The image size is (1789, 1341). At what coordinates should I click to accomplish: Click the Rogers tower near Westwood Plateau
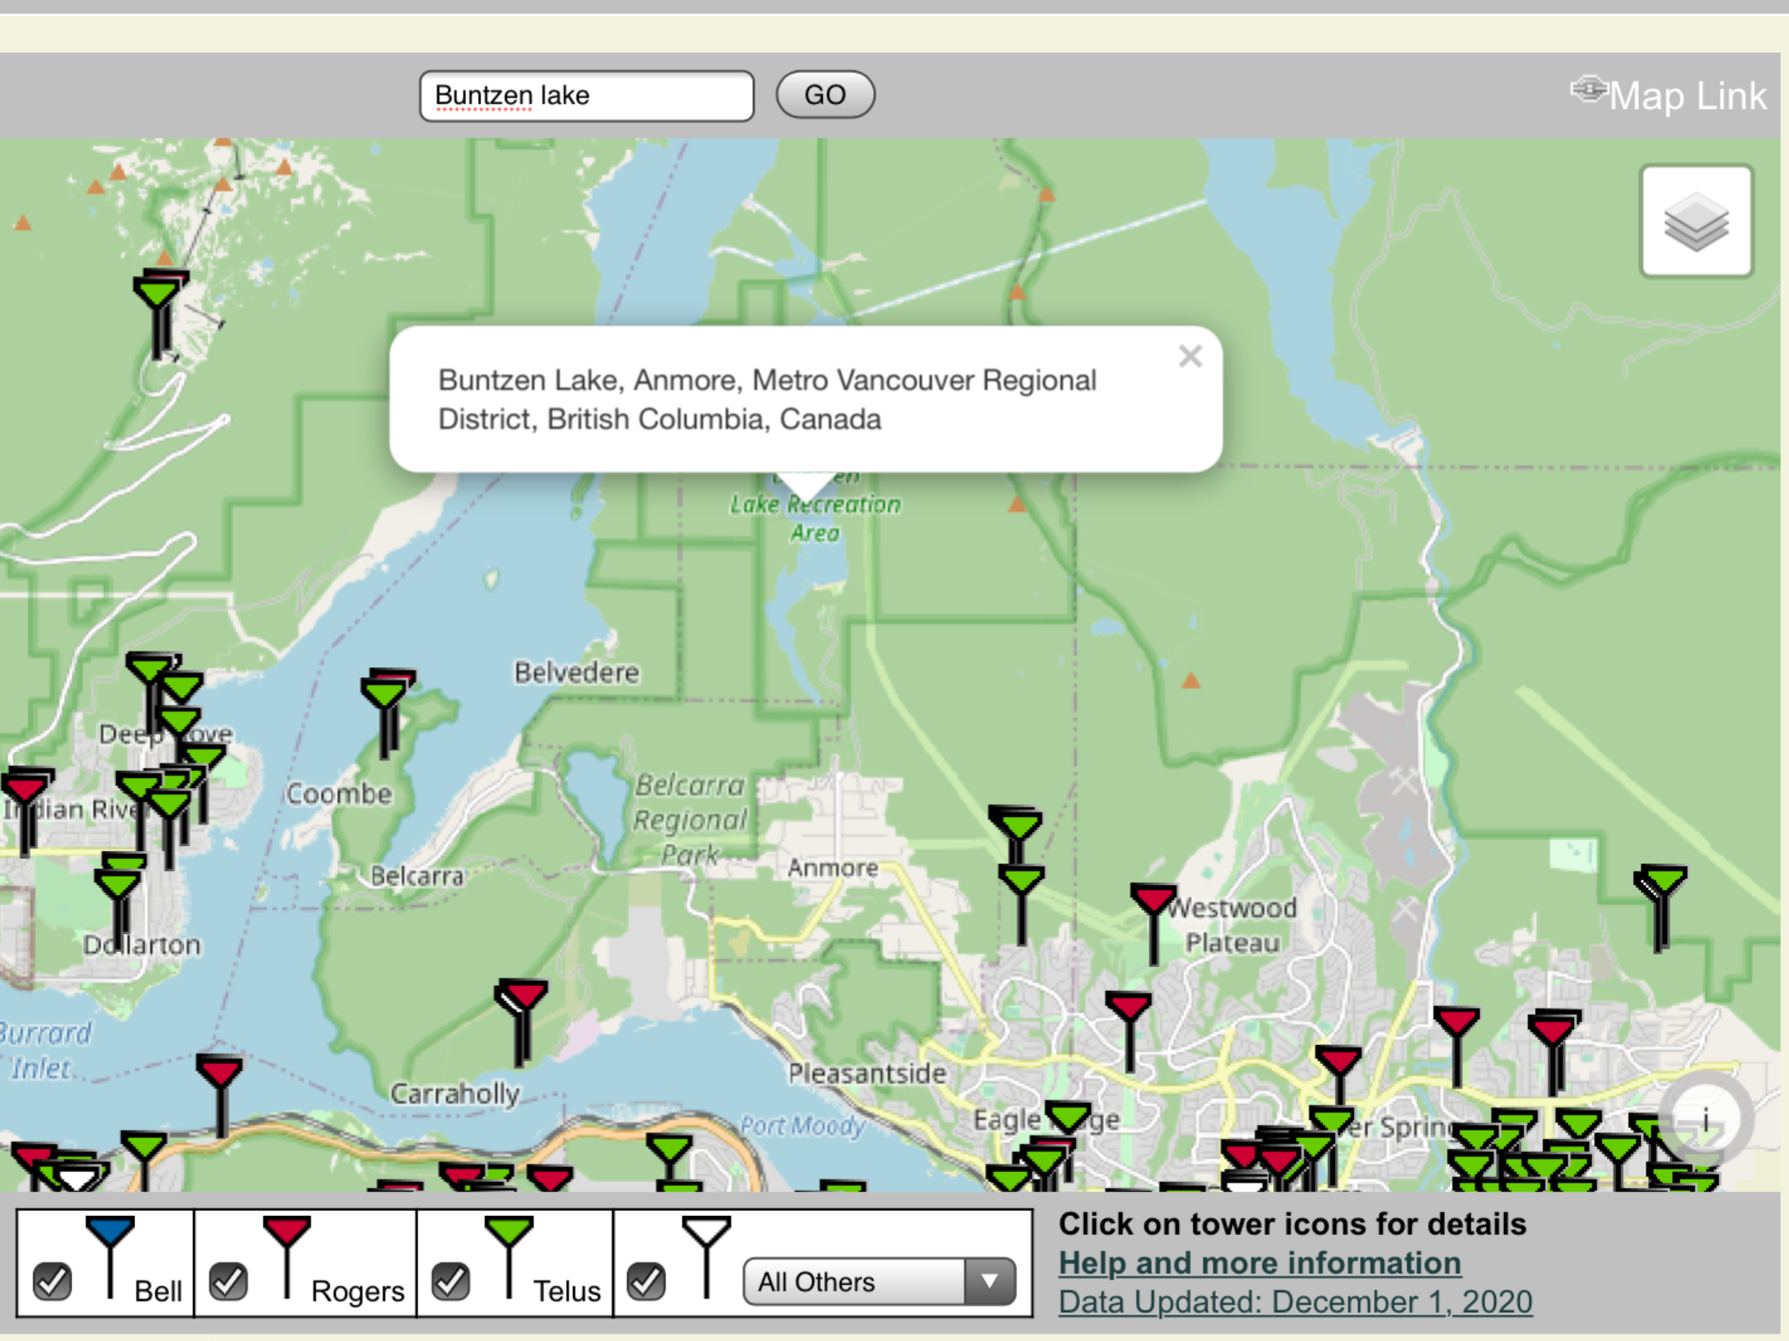point(1152,899)
